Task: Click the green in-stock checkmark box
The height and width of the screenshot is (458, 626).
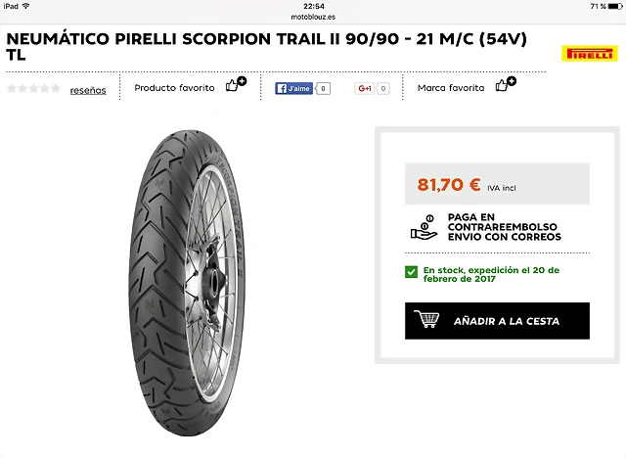Action: pyautogui.click(x=411, y=272)
